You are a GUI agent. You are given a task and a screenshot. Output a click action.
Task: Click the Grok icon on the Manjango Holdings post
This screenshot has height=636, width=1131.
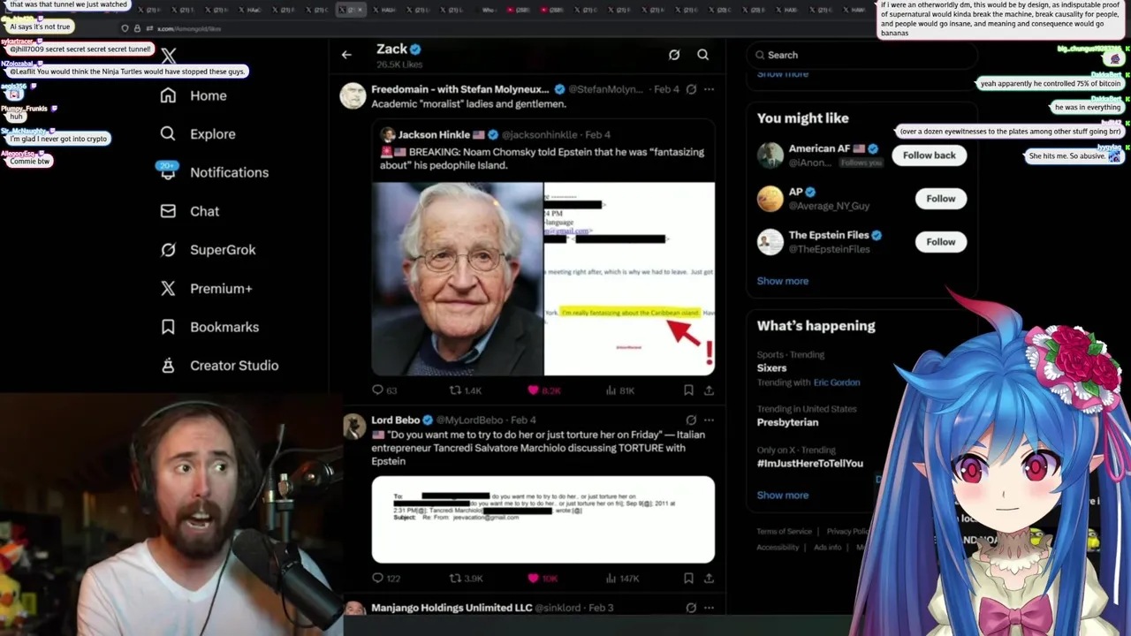pos(691,608)
